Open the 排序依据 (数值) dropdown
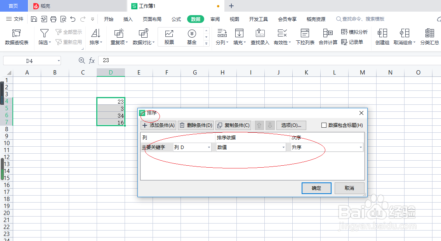 click(283, 147)
